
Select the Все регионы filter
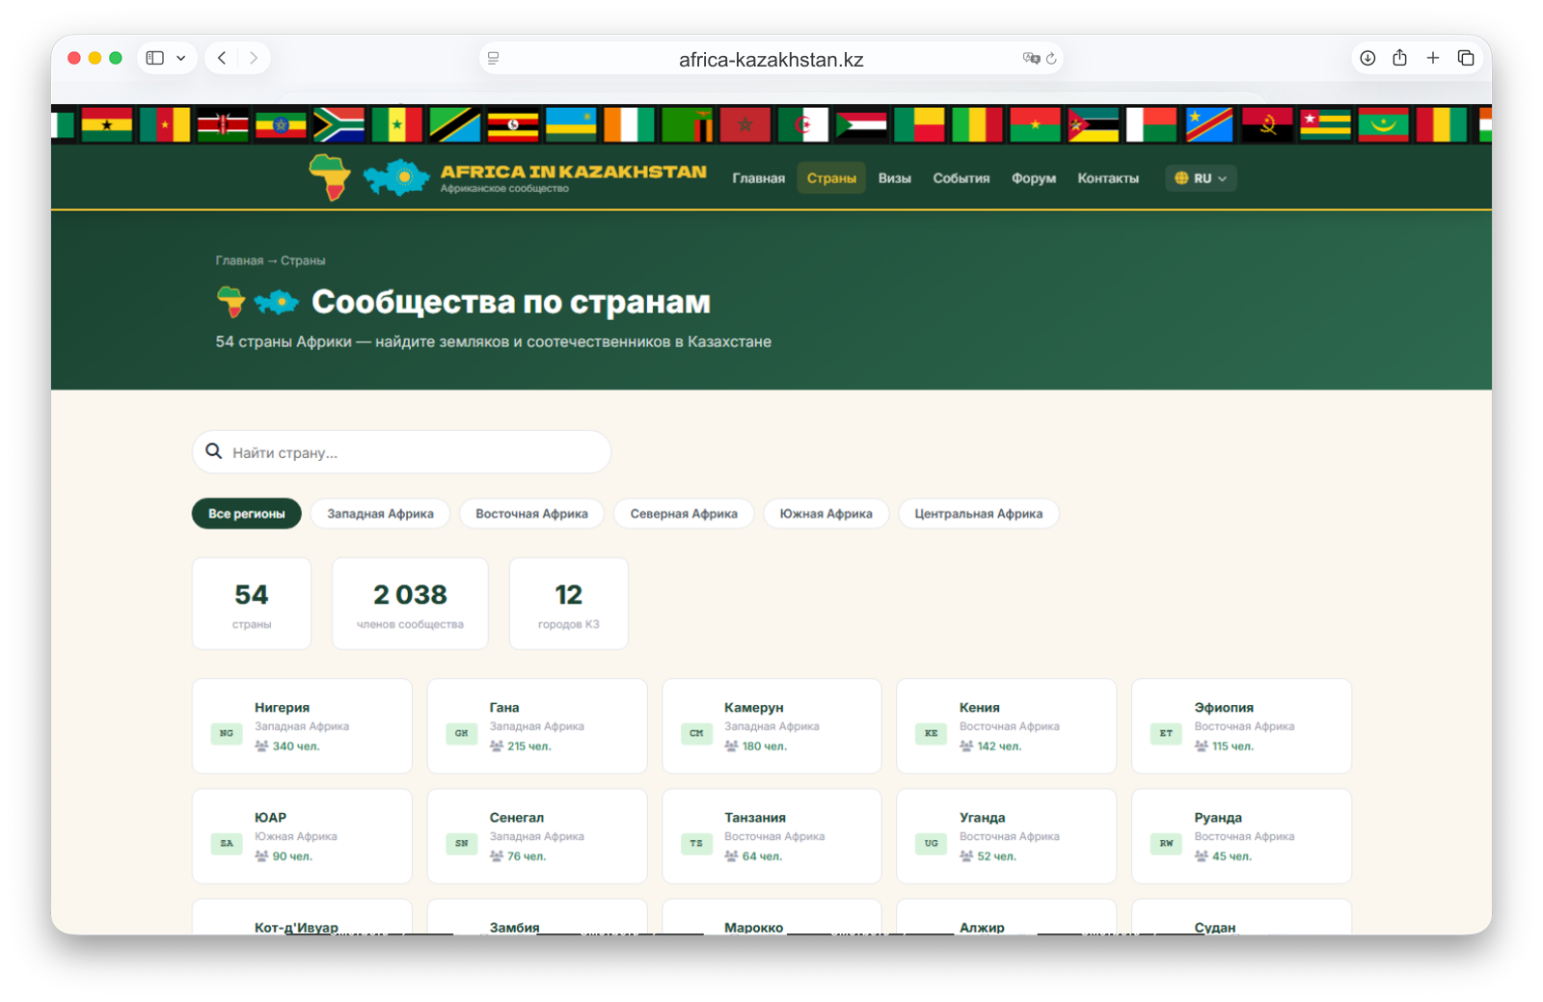pos(247,514)
